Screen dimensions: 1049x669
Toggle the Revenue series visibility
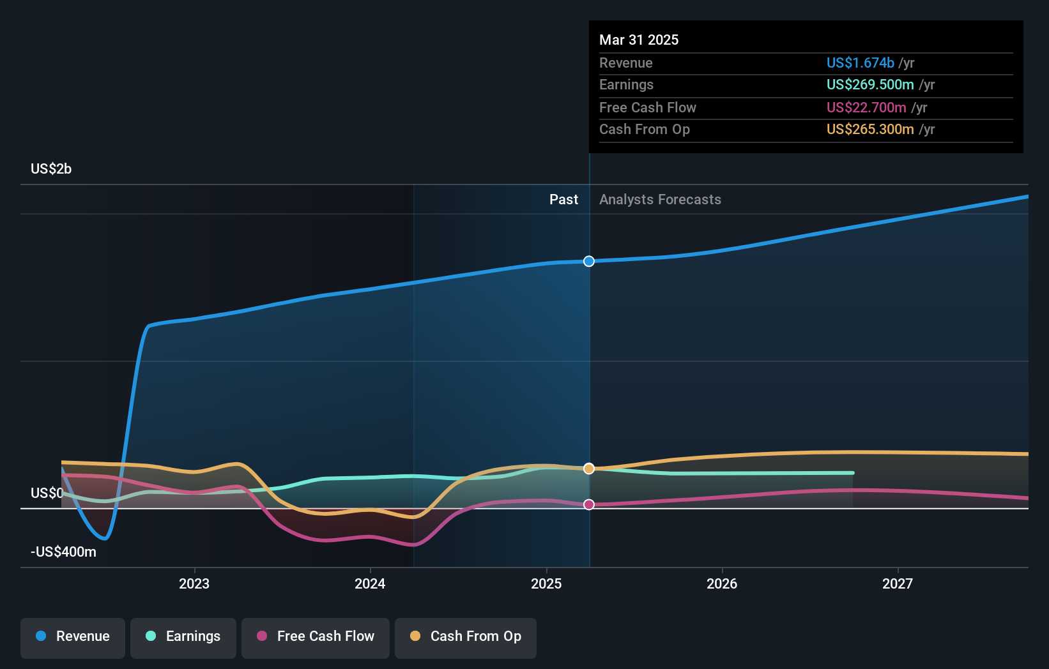coord(72,636)
